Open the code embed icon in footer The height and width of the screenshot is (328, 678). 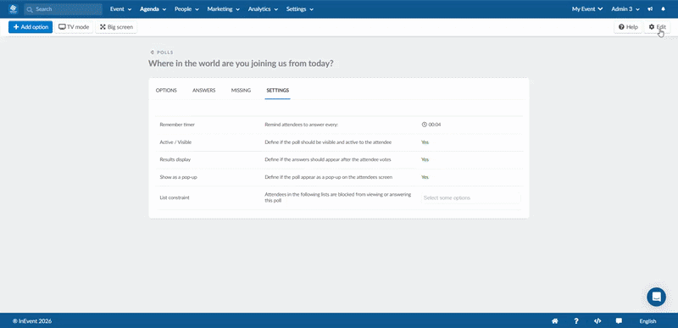(597, 321)
